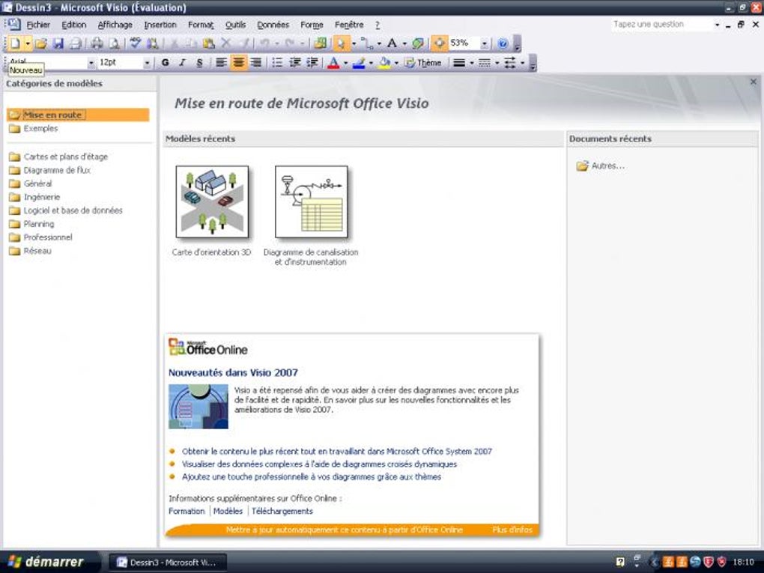The width and height of the screenshot is (764, 573).
Task: Toggle bold G formatting
Action: click(x=166, y=62)
